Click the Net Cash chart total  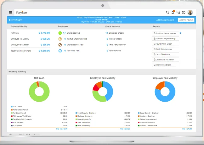click(x=62, y=129)
